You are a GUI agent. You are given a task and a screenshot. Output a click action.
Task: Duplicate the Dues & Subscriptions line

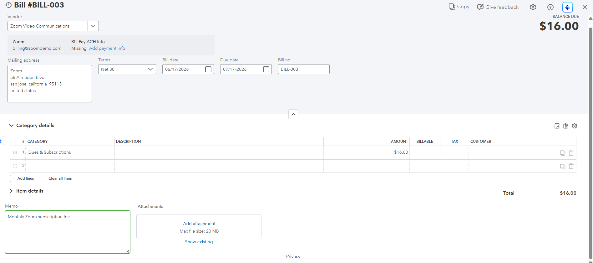pos(563,153)
